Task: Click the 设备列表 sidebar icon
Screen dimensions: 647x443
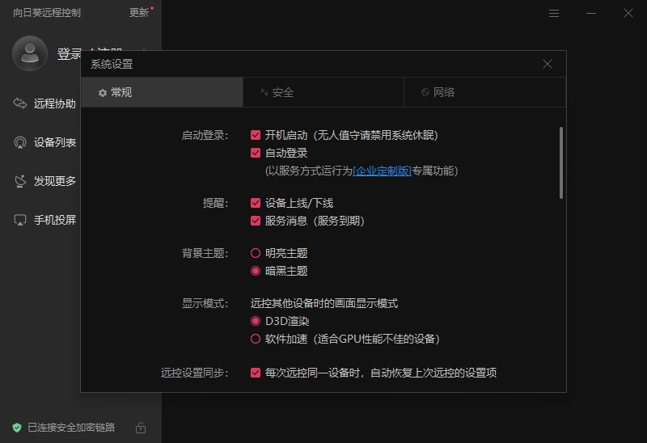Action: pyautogui.click(x=19, y=142)
